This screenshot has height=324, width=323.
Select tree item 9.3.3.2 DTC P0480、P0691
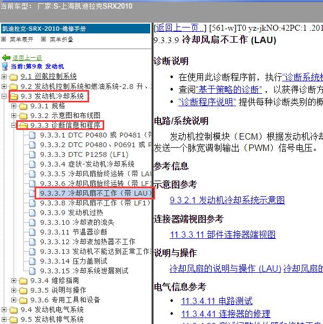coord(96,145)
